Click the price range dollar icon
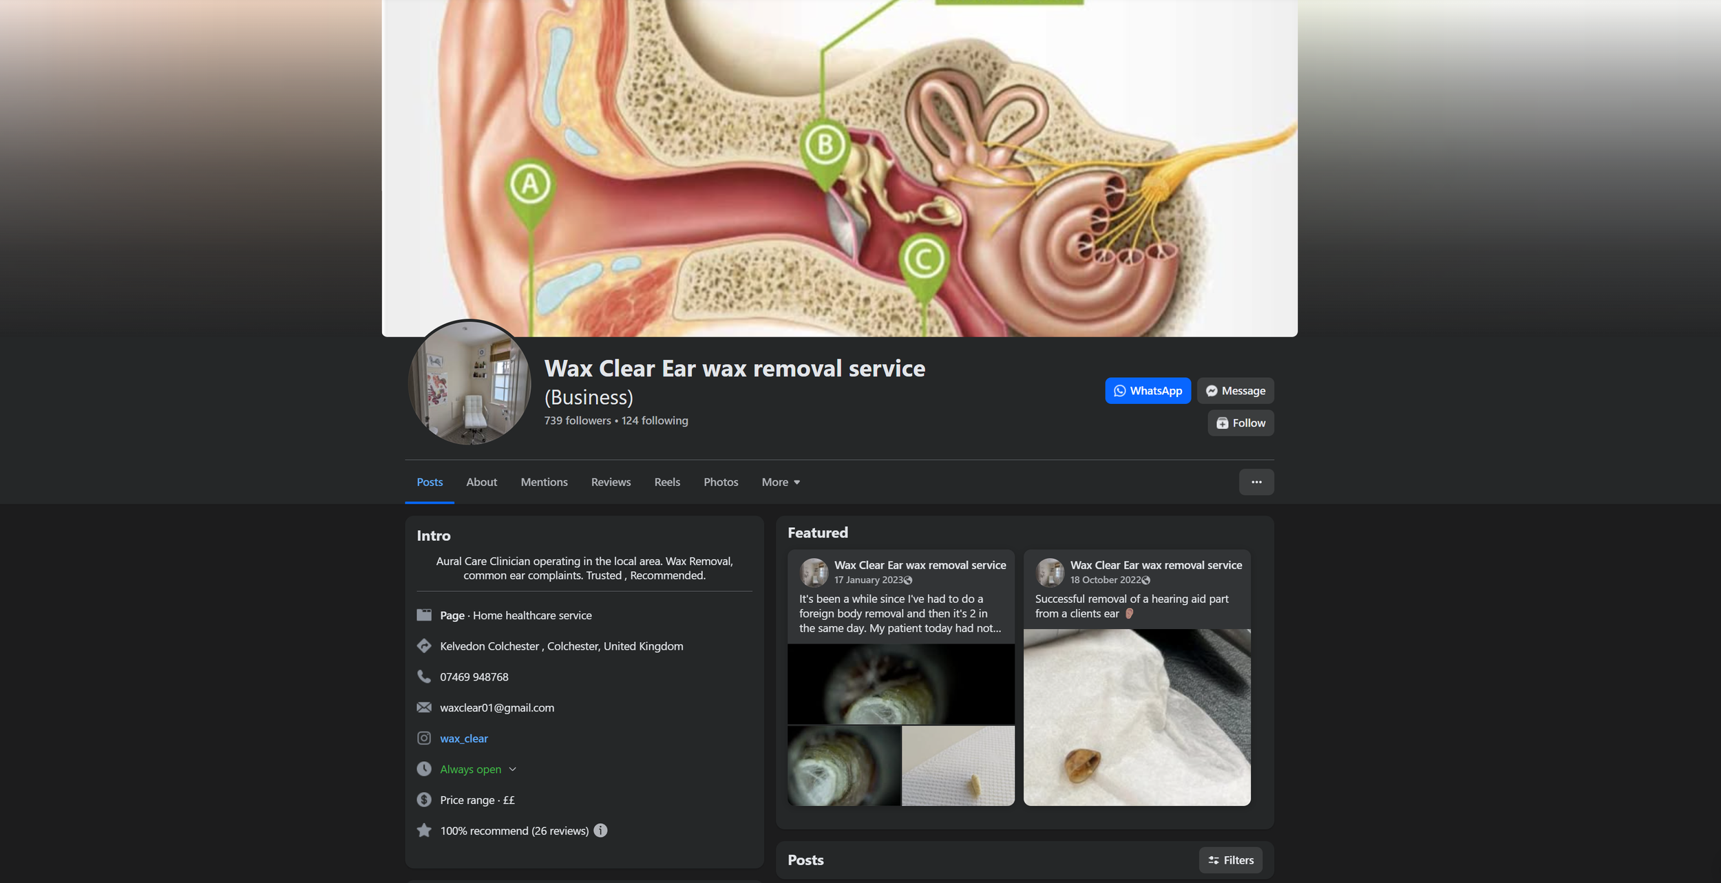This screenshot has width=1721, height=883. tap(425, 800)
